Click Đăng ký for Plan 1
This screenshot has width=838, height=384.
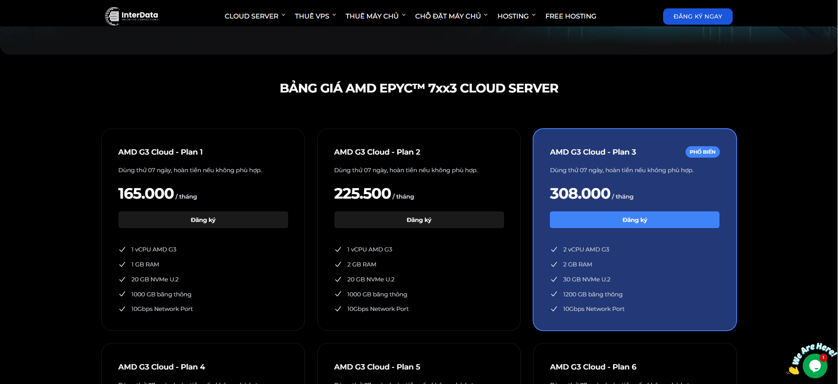[203, 220]
